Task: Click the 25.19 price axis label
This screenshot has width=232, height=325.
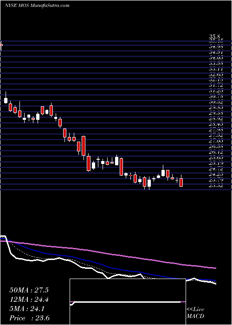Action: click(216, 163)
